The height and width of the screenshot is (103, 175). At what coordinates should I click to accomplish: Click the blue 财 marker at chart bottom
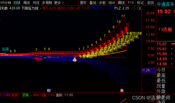tap(49, 90)
